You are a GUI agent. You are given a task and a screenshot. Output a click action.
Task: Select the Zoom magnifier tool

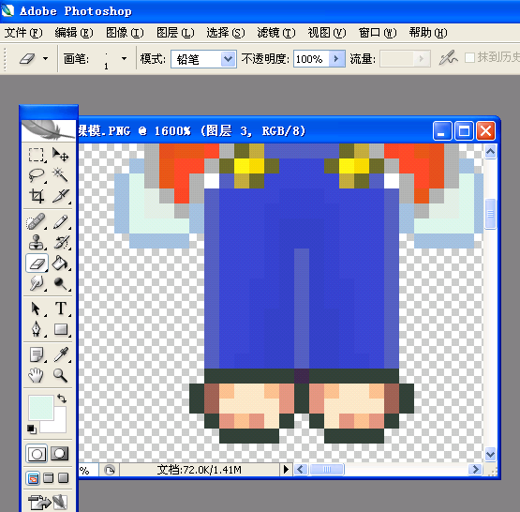click(60, 375)
